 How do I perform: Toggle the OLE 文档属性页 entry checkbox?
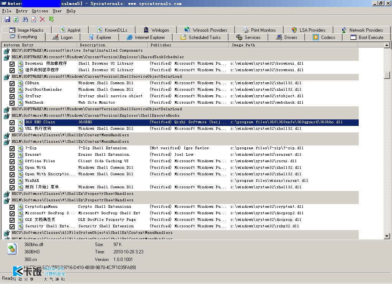[12, 220]
